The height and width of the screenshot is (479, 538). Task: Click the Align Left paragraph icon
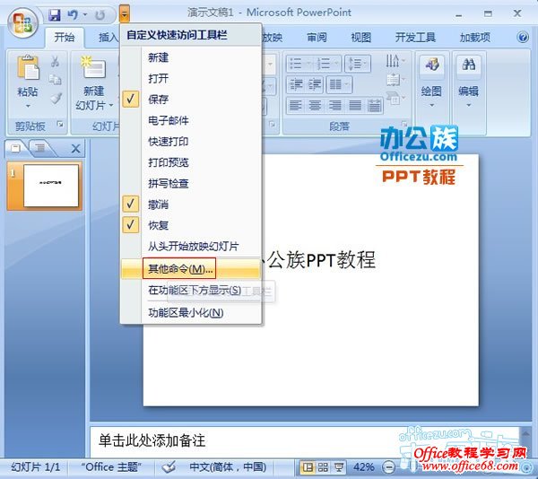tap(295, 105)
